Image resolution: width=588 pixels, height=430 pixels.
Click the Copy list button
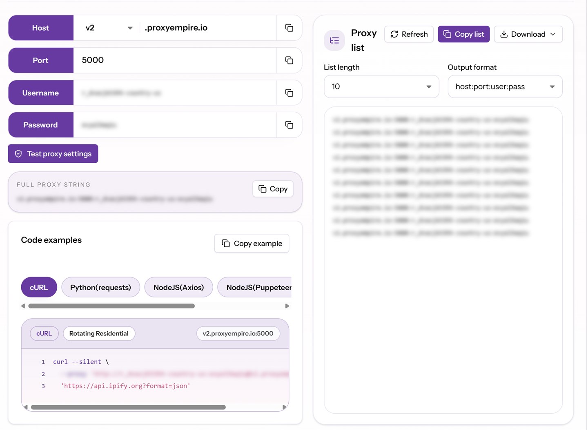point(463,34)
